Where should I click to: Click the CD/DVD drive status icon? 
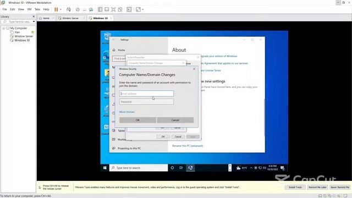325,196
